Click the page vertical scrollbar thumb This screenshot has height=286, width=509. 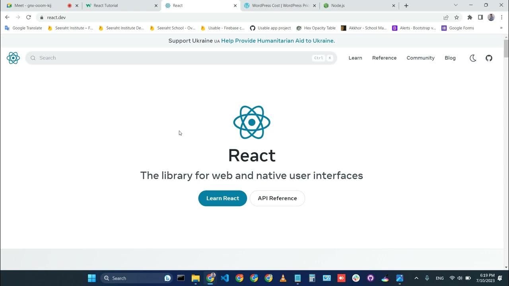[x=506, y=48]
